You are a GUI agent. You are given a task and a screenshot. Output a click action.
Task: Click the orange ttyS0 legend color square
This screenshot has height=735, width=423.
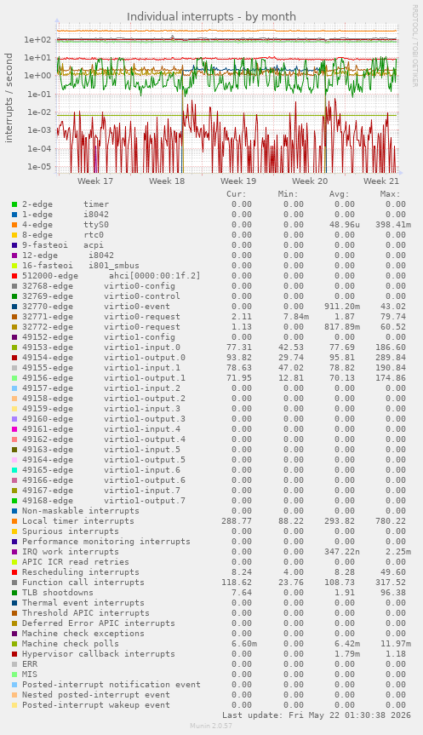coord(14,225)
